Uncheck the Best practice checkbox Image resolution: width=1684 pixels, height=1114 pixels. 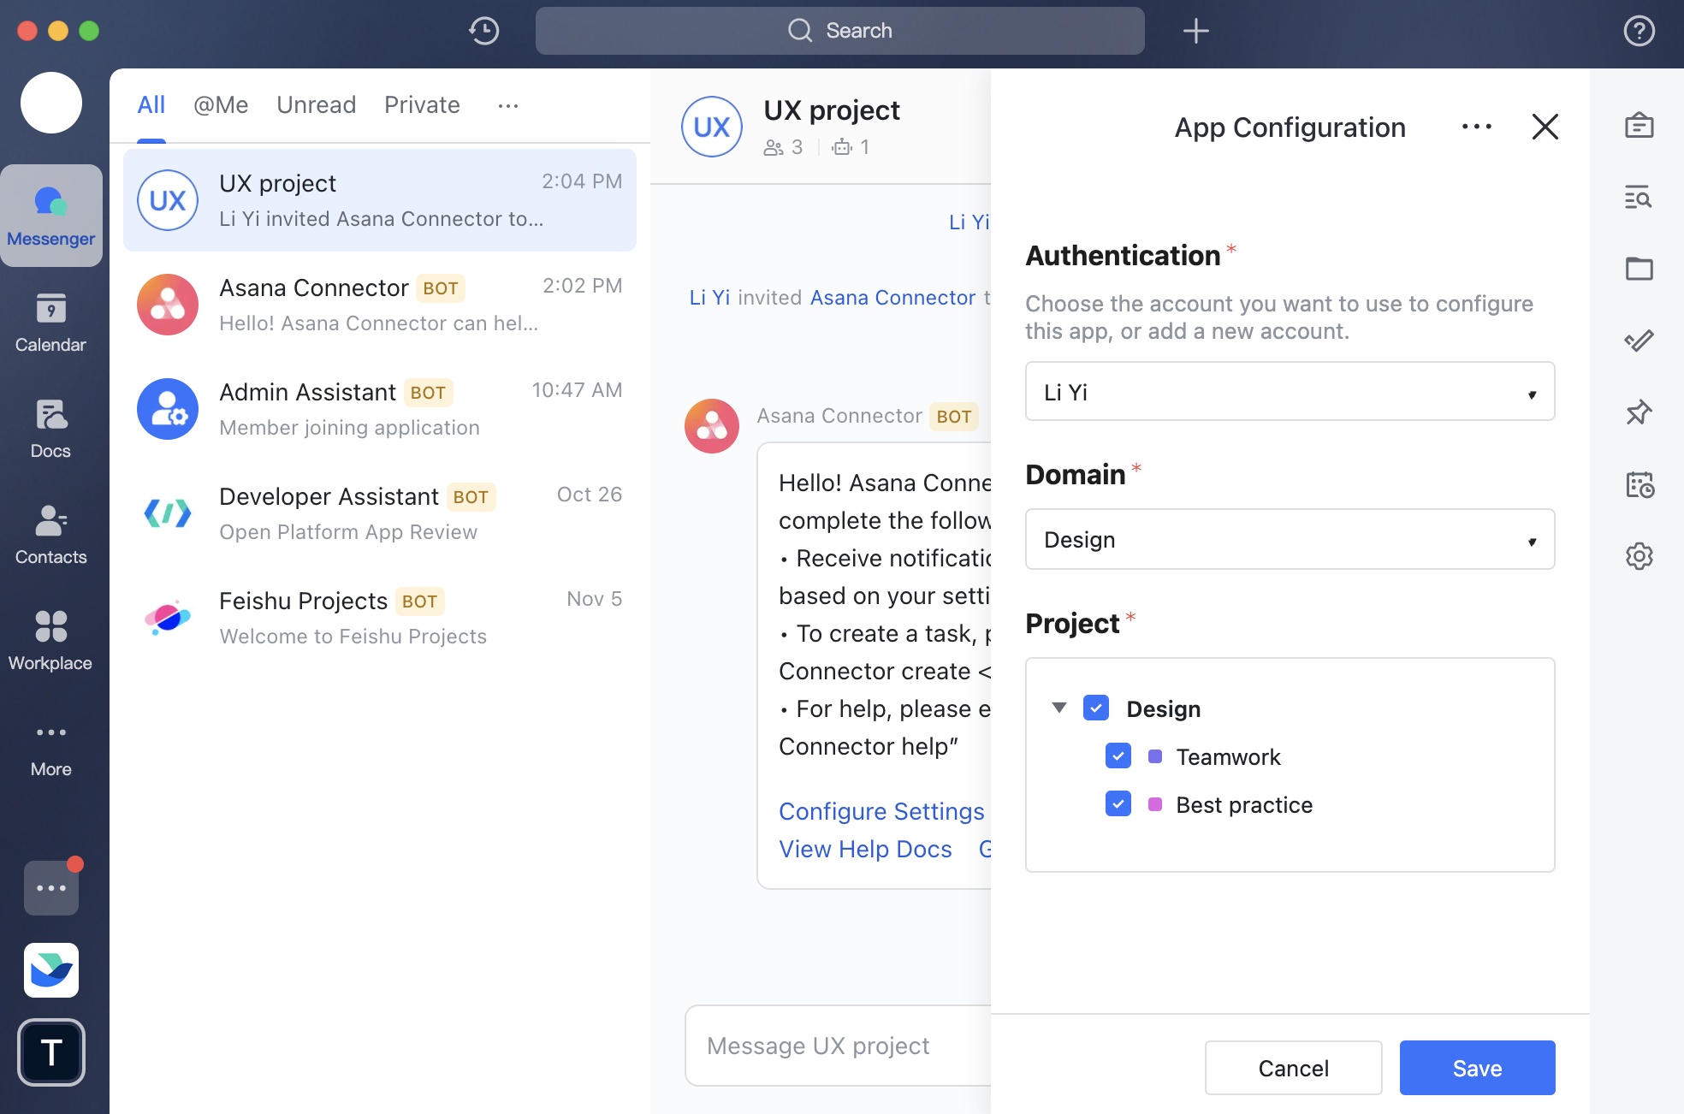(1118, 803)
